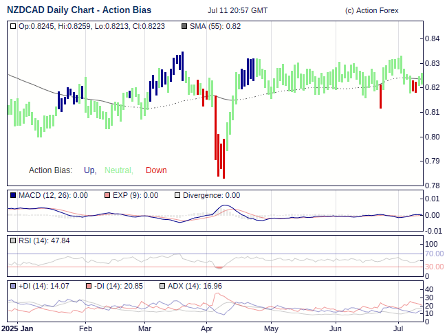Click the (c) Action Forex copyright text
Screen dimensions: 447x336
click(371, 10)
